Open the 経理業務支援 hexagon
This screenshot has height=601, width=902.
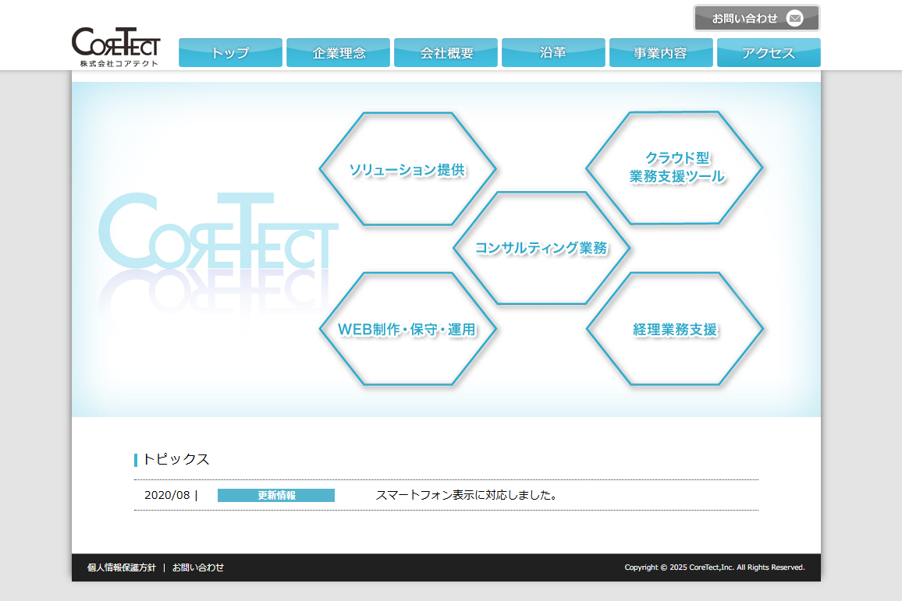(x=676, y=328)
